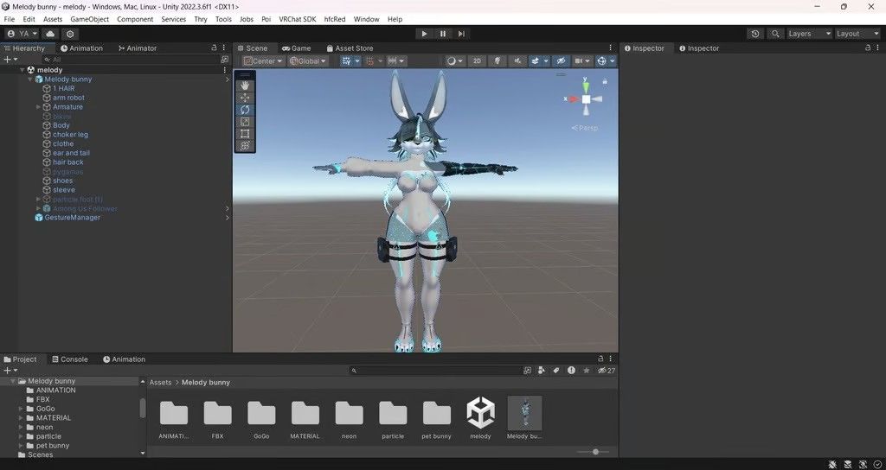
Task: Click Persp projection label
Action: [585, 128]
